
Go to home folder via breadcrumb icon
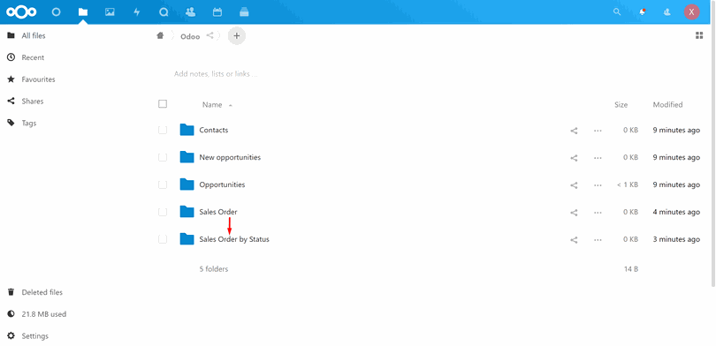pos(160,35)
